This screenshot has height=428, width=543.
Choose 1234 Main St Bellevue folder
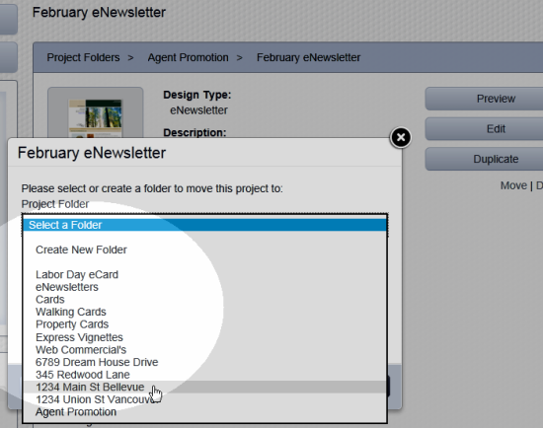[x=204, y=388]
